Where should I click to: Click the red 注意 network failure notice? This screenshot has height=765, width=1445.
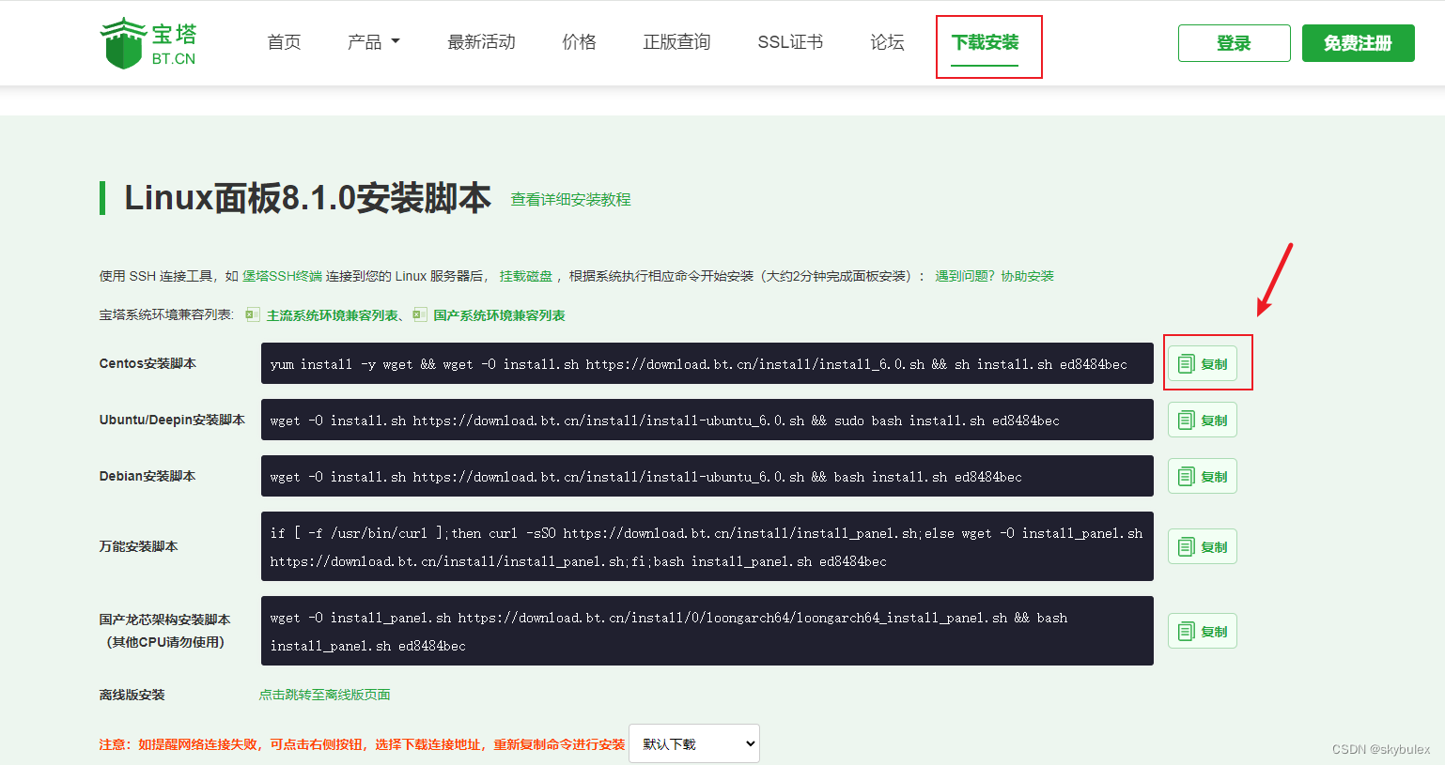(362, 744)
